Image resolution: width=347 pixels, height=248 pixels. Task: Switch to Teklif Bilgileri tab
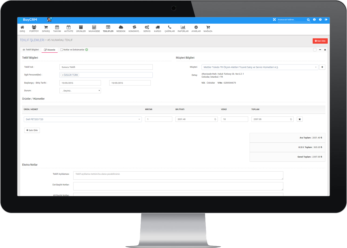(31, 50)
